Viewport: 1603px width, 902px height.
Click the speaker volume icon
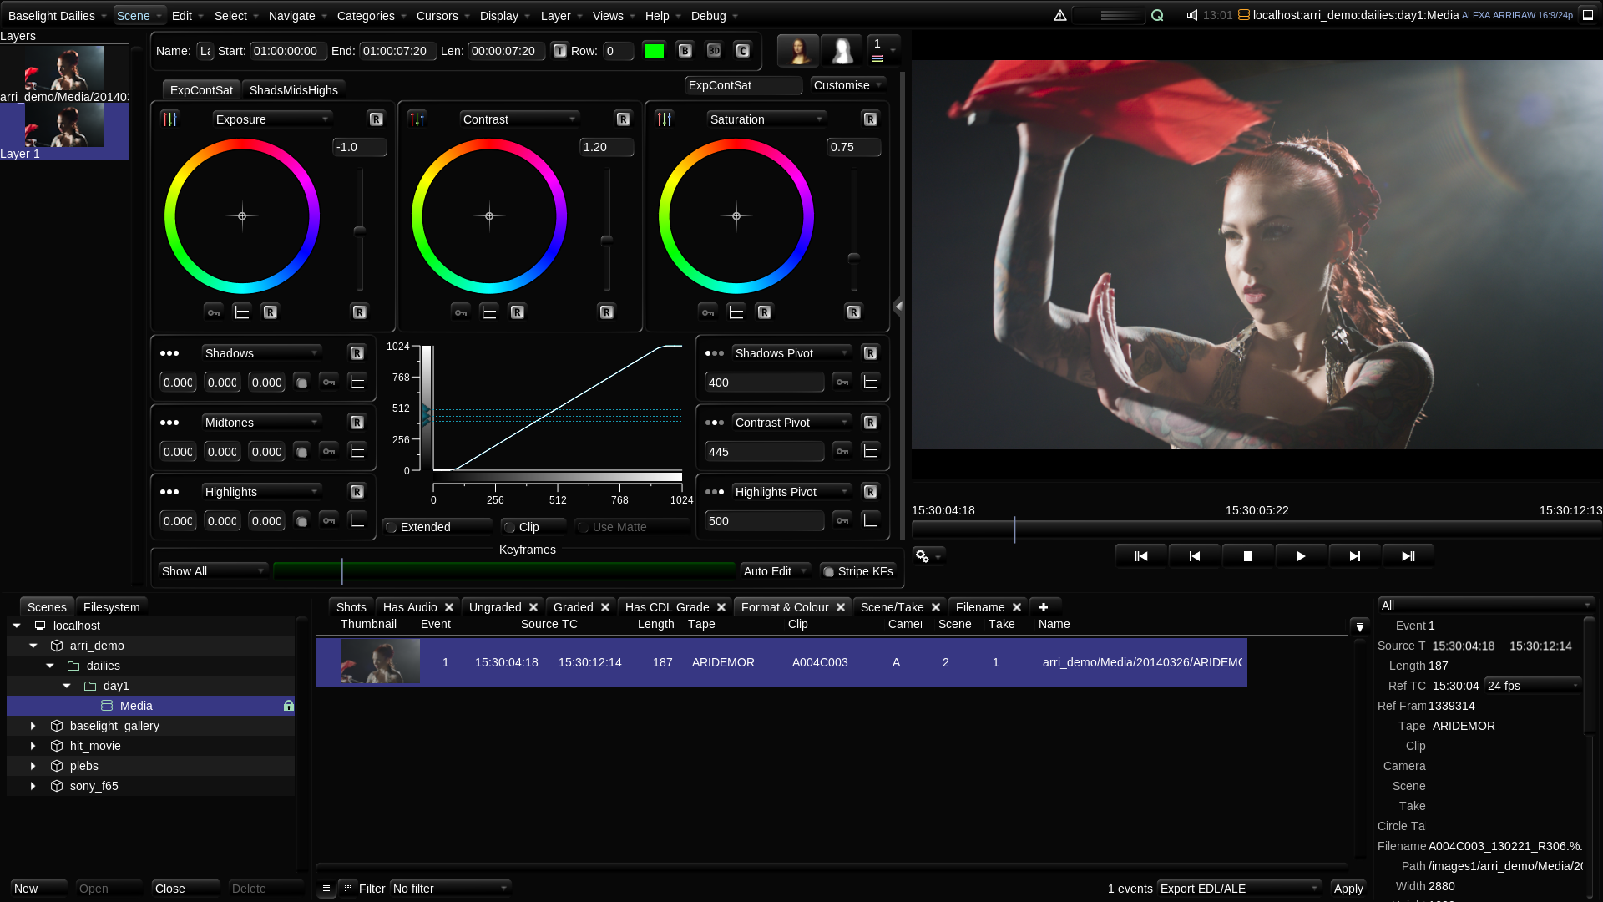pyautogui.click(x=1192, y=15)
